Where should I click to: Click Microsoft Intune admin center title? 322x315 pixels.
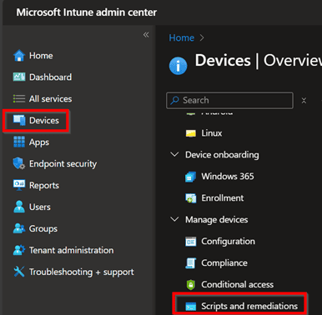87,12
